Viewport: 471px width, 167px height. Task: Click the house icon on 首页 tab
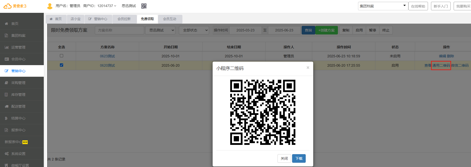[x=51, y=19]
